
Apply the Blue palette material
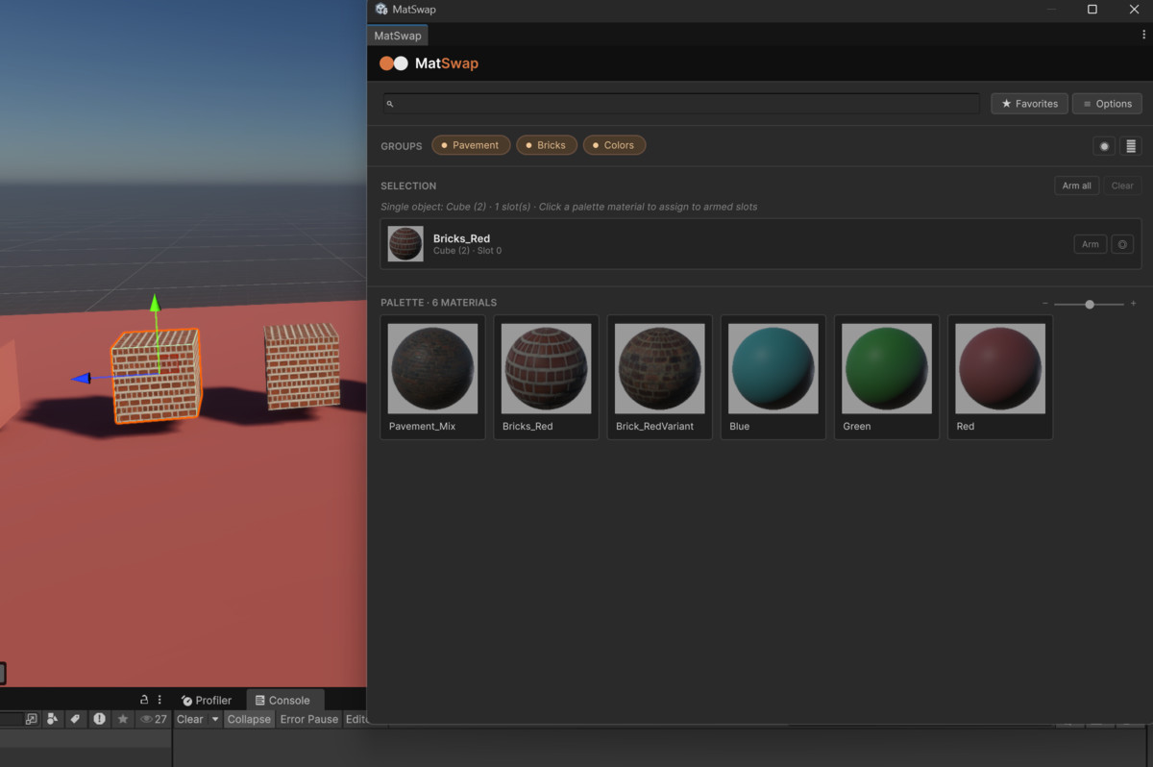pos(773,377)
